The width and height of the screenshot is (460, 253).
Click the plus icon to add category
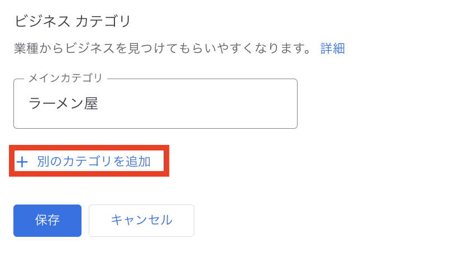[x=22, y=162]
